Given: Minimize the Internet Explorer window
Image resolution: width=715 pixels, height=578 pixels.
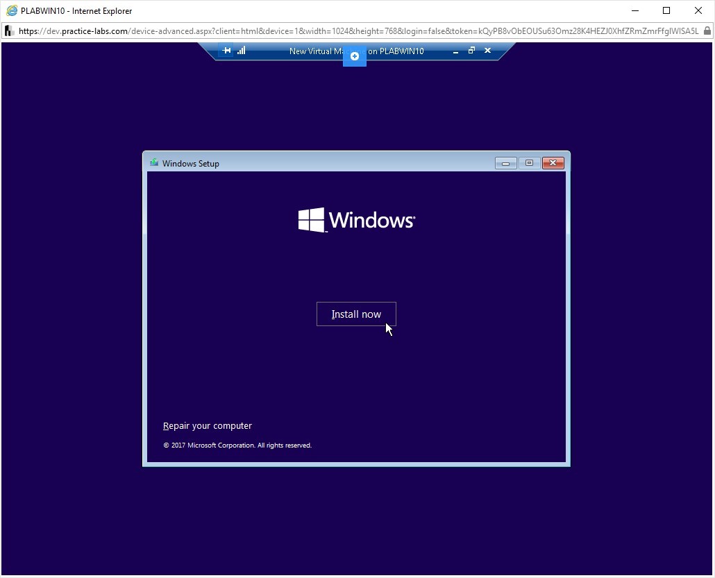Looking at the screenshot, I should click(634, 10).
